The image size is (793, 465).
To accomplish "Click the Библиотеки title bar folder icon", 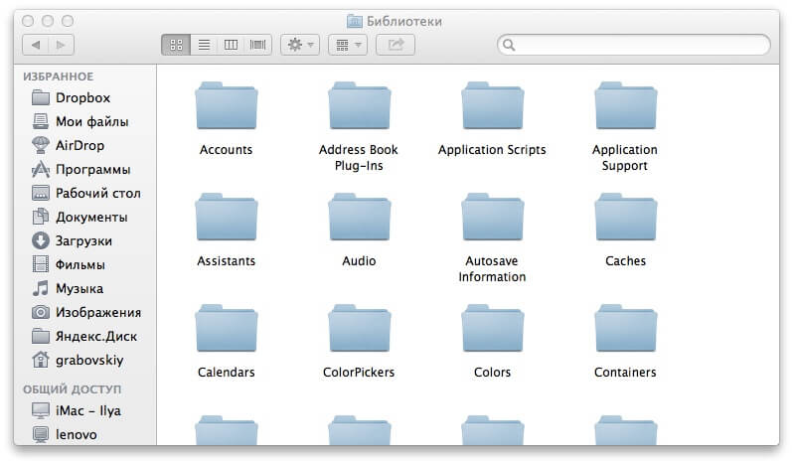I will point(355,21).
